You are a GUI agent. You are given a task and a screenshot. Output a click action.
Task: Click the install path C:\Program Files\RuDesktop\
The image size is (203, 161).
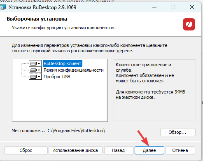76,131
